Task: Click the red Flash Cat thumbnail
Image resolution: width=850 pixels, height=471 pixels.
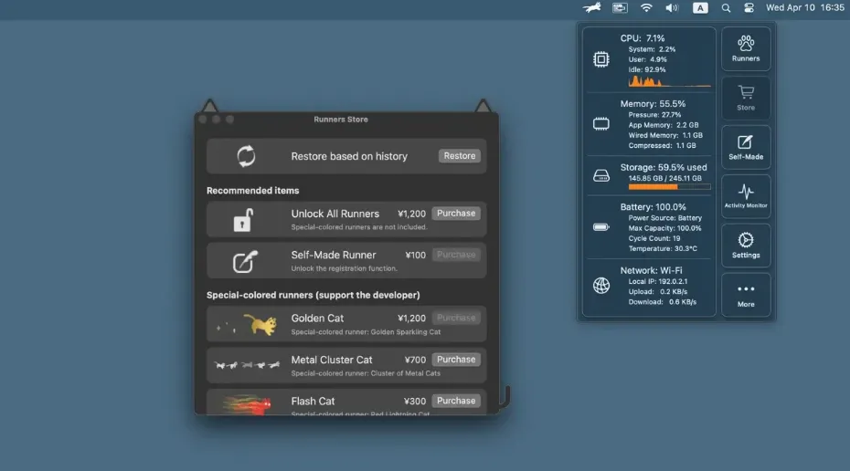Action: point(247,404)
